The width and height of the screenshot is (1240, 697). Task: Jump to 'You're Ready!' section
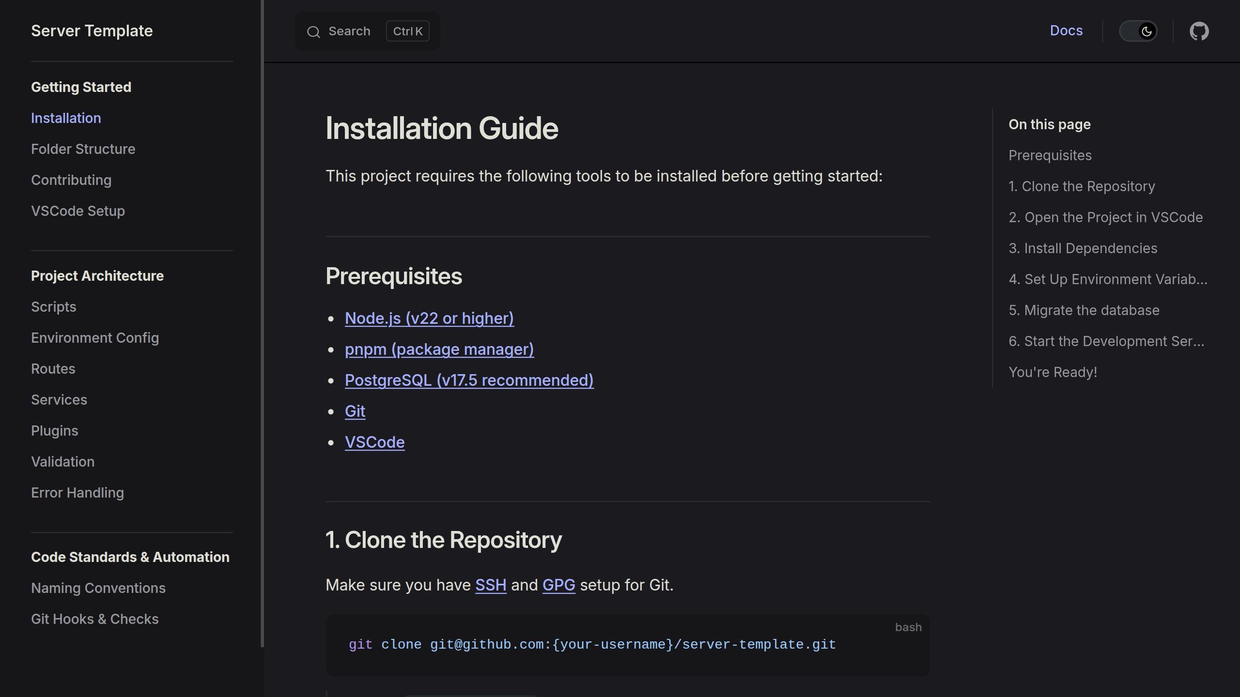pyautogui.click(x=1053, y=372)
